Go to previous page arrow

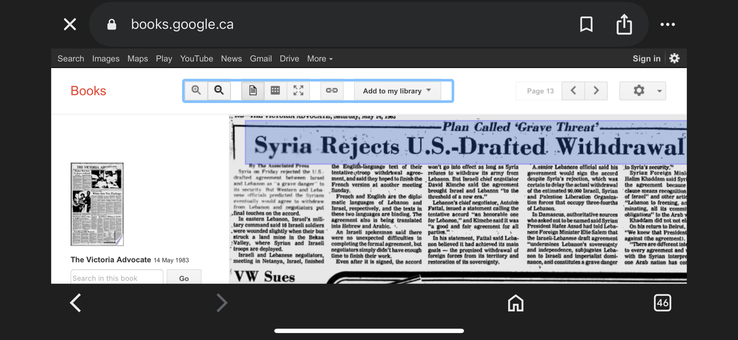pyautogui.click(x=573, y=91)
